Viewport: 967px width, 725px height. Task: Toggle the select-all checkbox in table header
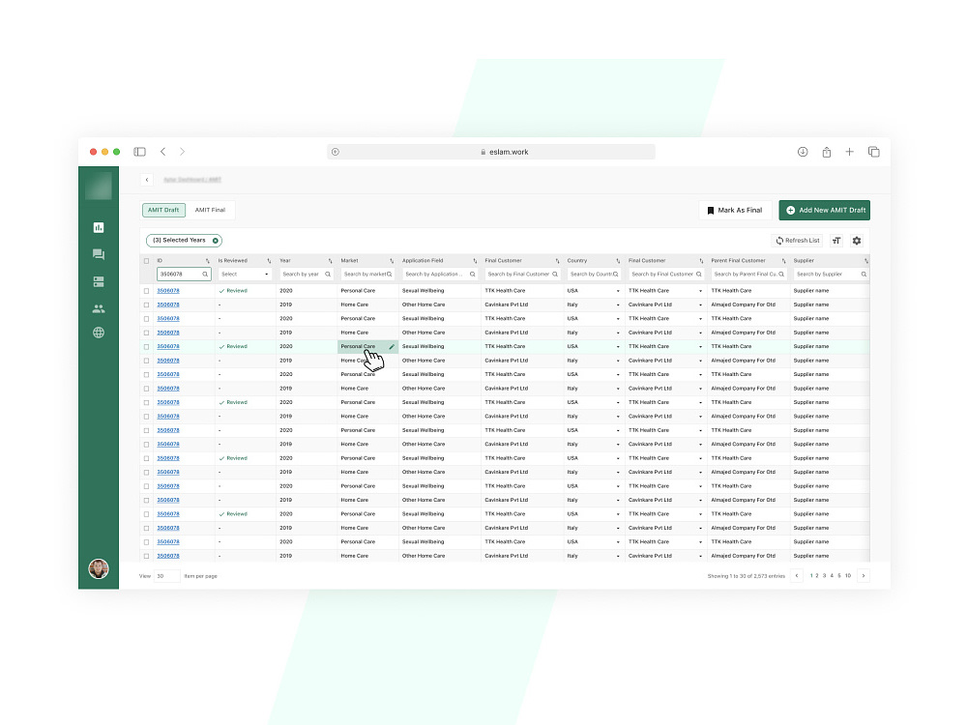147,261
